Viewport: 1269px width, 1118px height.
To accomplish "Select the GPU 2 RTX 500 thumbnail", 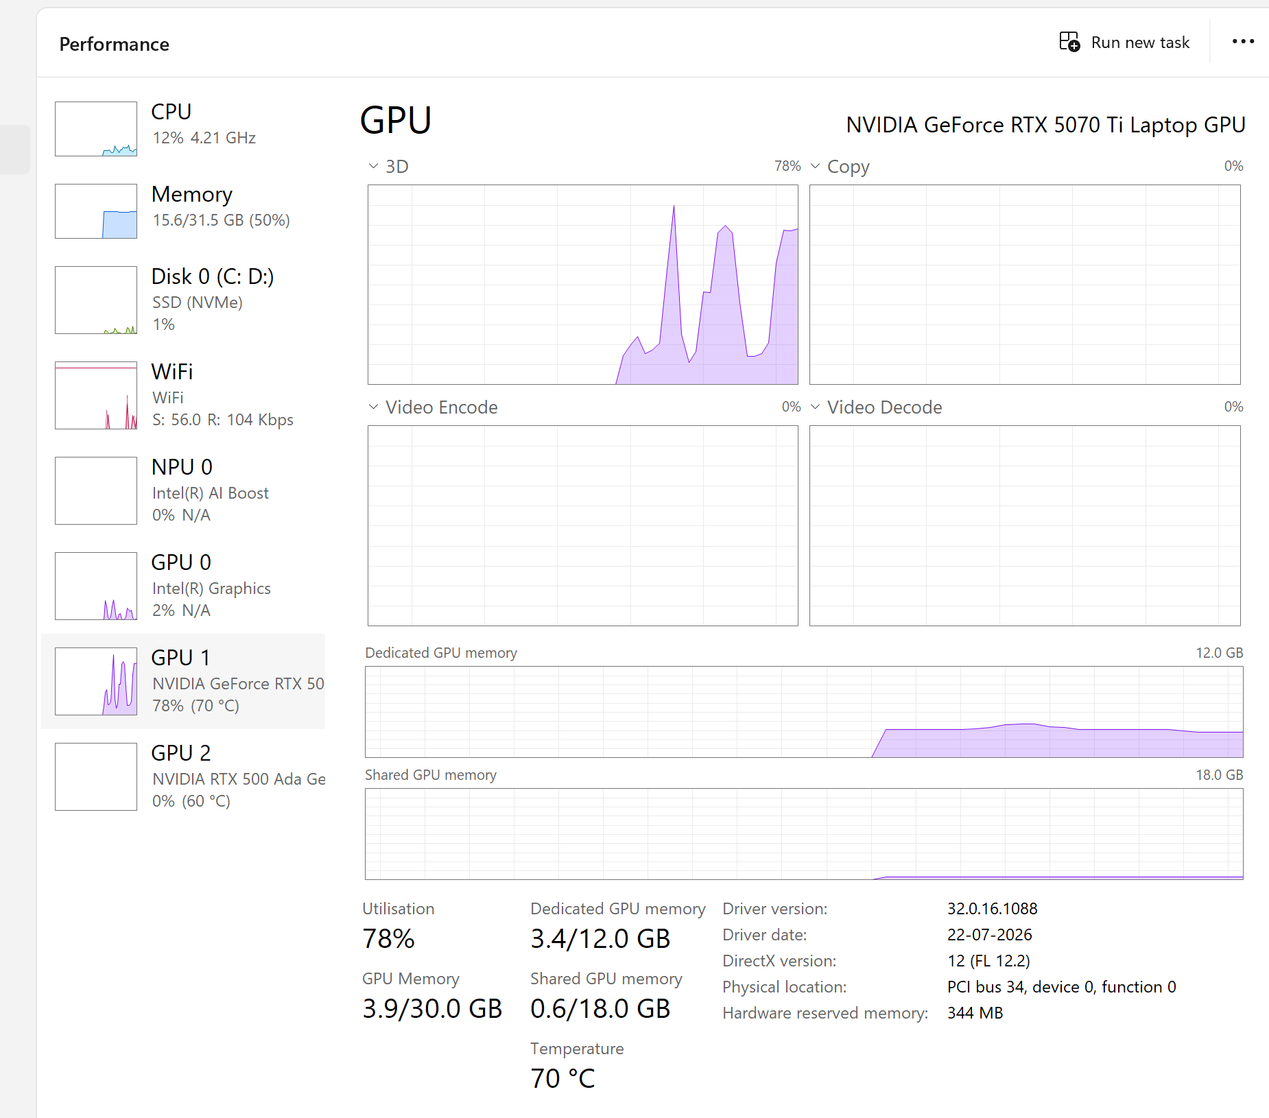I will 96,776.
